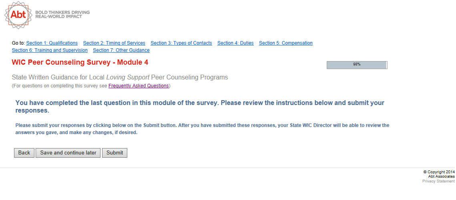
Task: Click the completed last question message
Action: click(200, 106)
